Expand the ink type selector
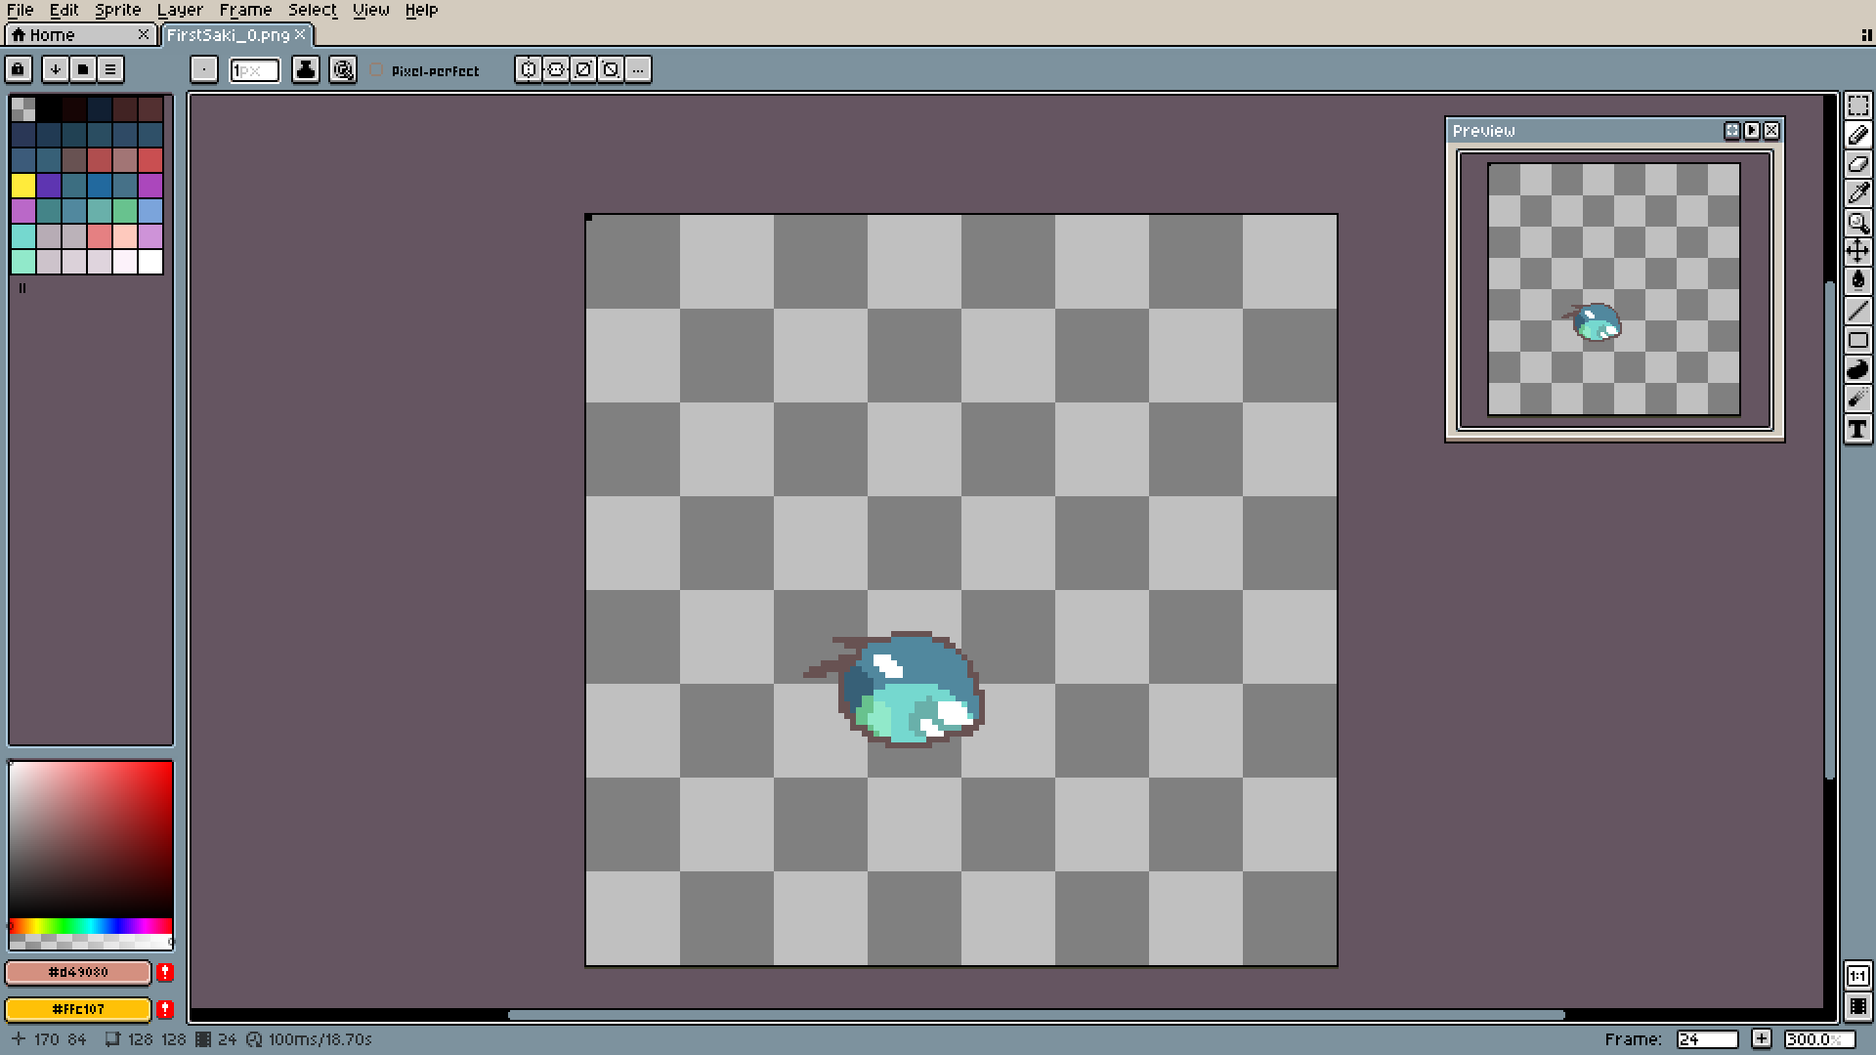The width and height of the screenshot is (1876, 1055). point(306,69)
